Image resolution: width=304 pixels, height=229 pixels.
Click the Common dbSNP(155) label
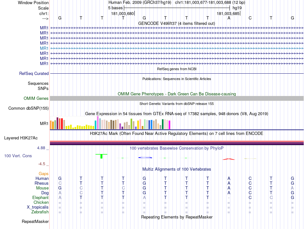pyautogui.click(x=28, y=108)
